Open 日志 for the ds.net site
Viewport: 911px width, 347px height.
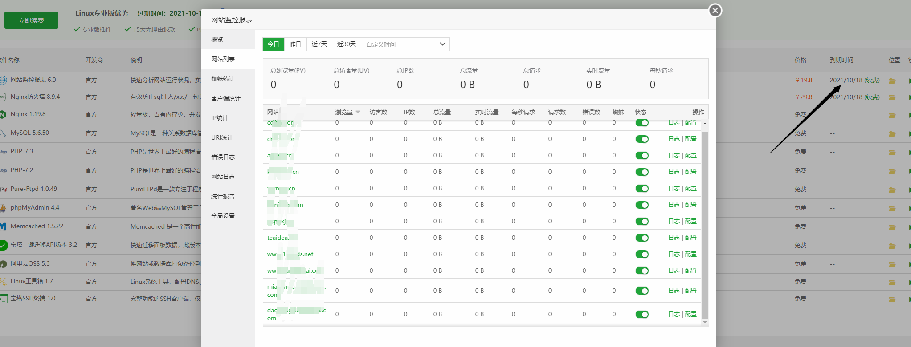click(x=674, y=254)
